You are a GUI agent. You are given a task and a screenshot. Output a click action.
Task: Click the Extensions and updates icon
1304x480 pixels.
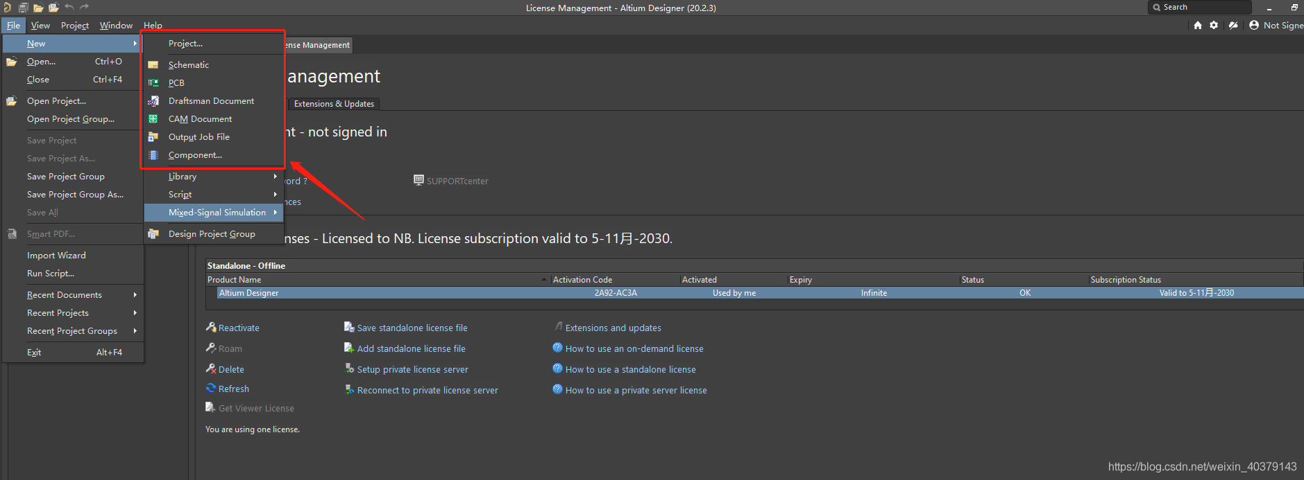click(558, 327)
